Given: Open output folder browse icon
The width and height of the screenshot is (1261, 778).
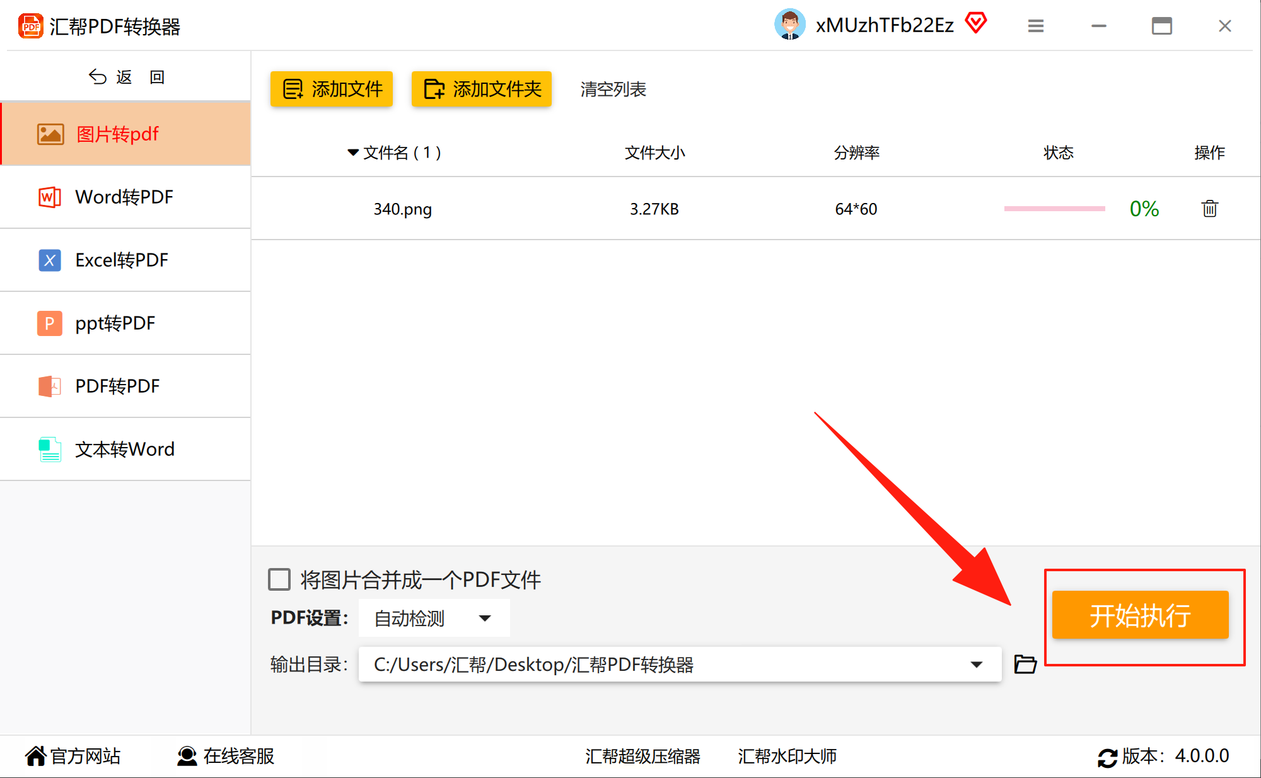Looking at the screenshot, I should [x=1025, y=664].
